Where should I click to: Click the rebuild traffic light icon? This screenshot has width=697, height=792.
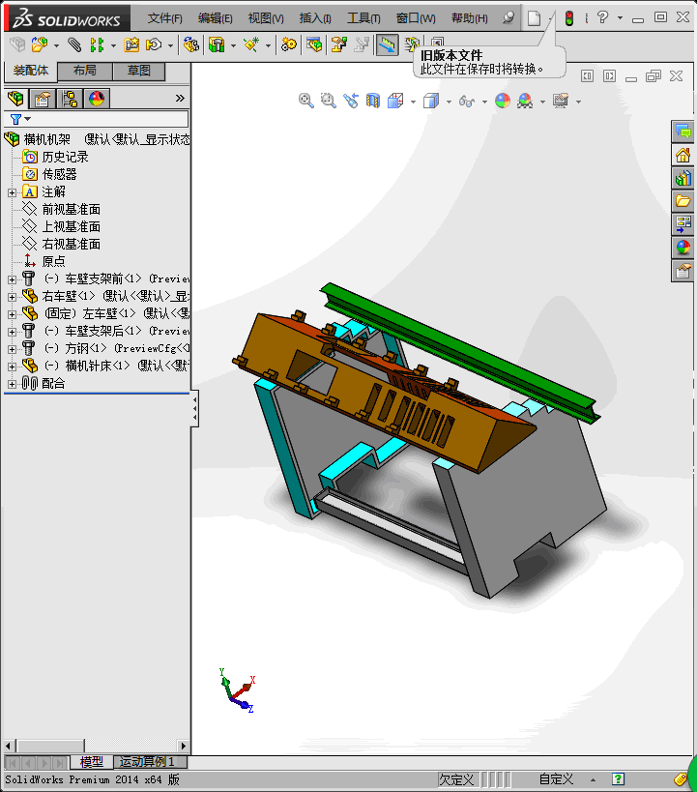[569, 18]
